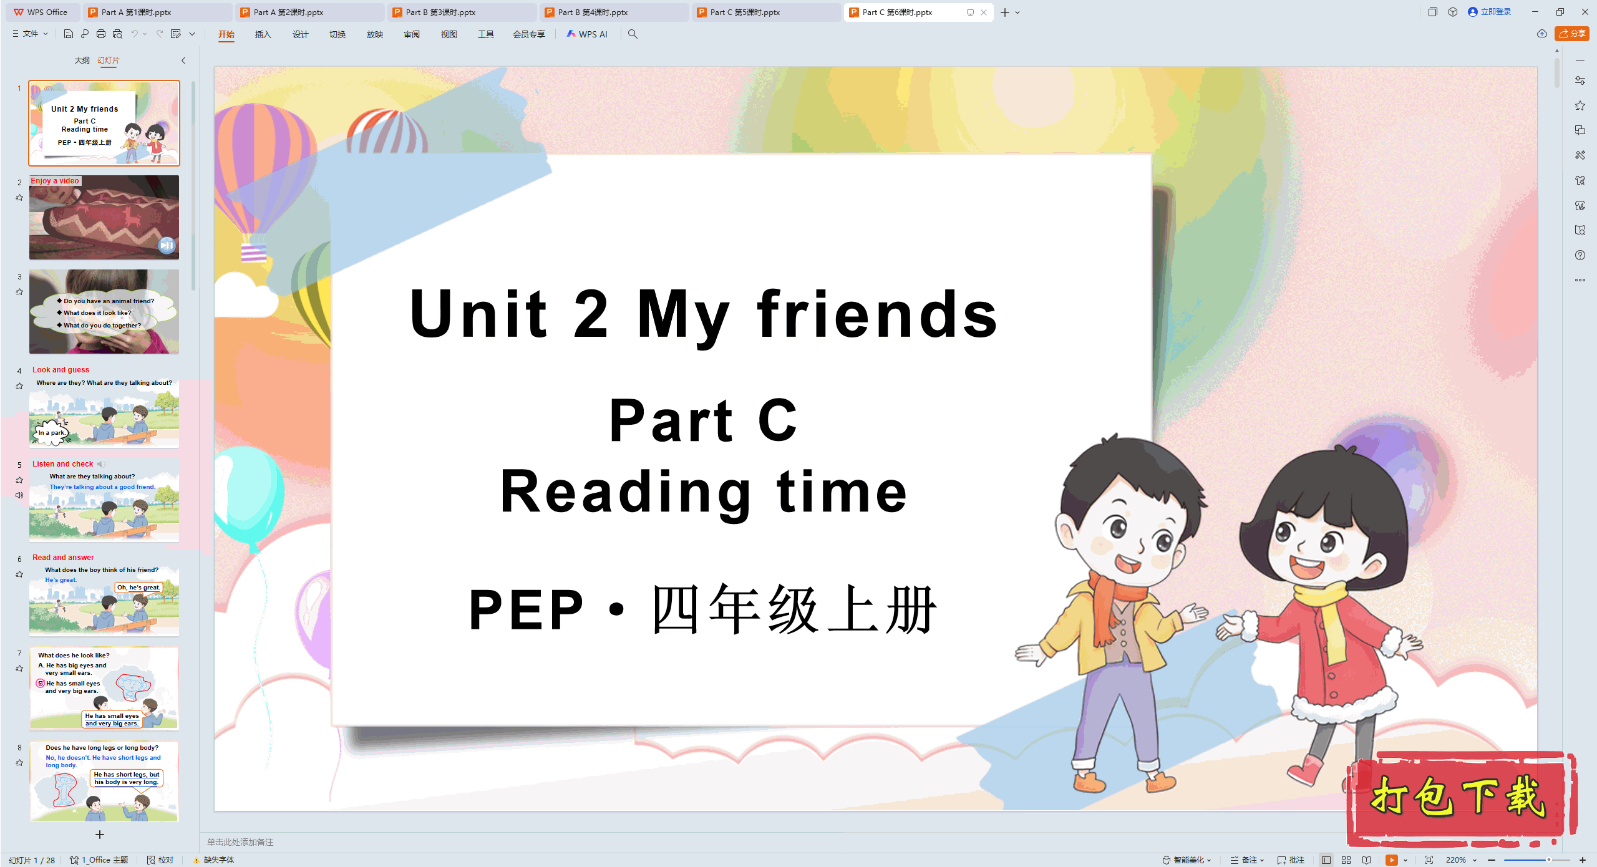Screen dimensions: 1597x867
Task: Open the object properties settings icon in right sidebar
Action: point(1580,80)
